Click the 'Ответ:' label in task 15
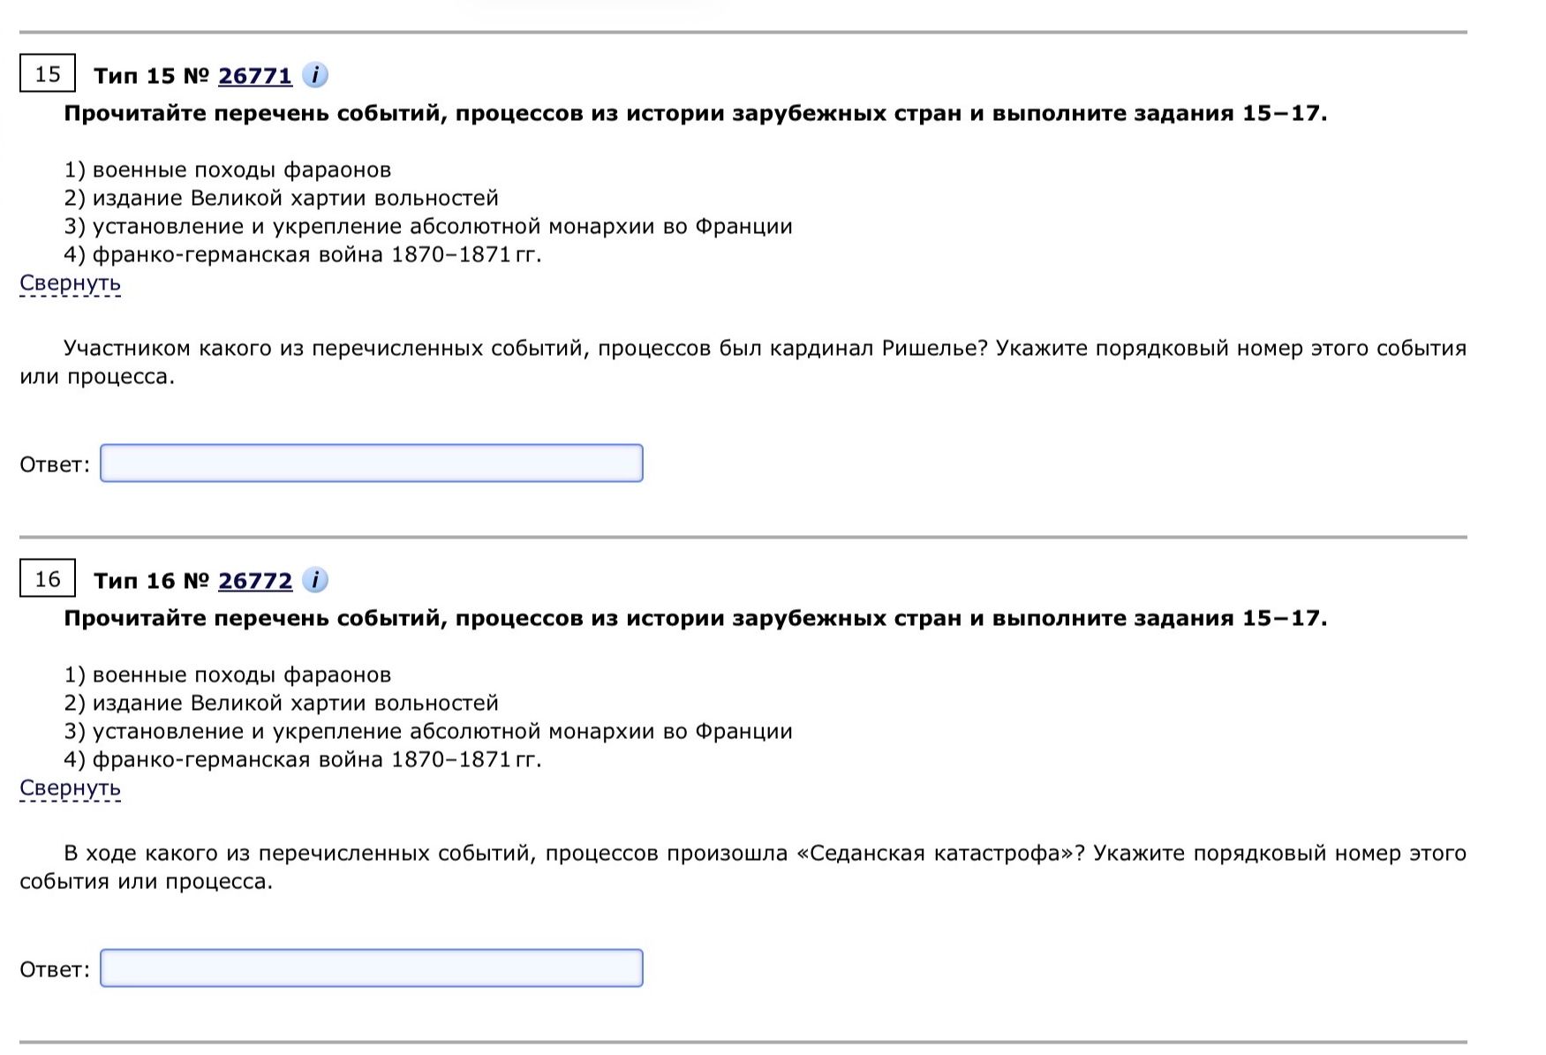This screenshot has height=1055, width=1546. click(55, 465)
